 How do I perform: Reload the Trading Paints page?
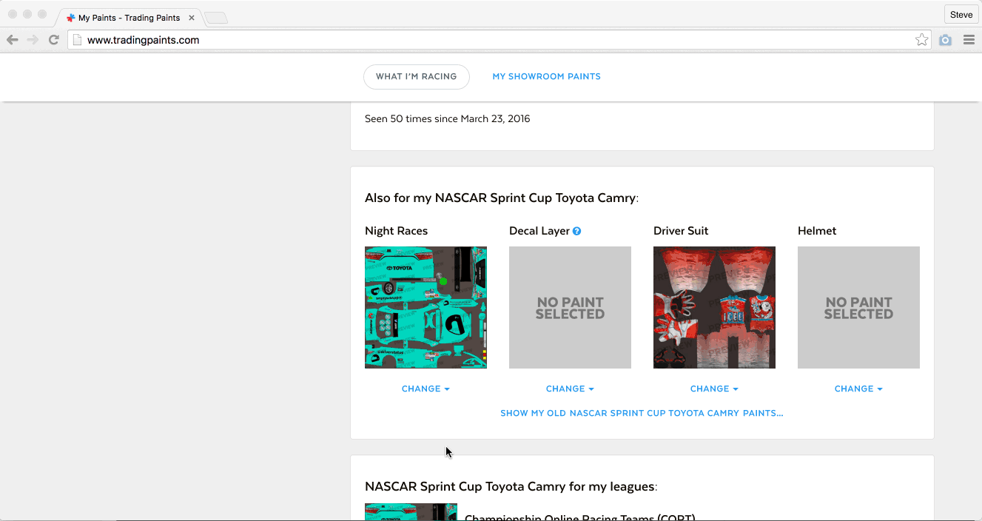point(53,40)
